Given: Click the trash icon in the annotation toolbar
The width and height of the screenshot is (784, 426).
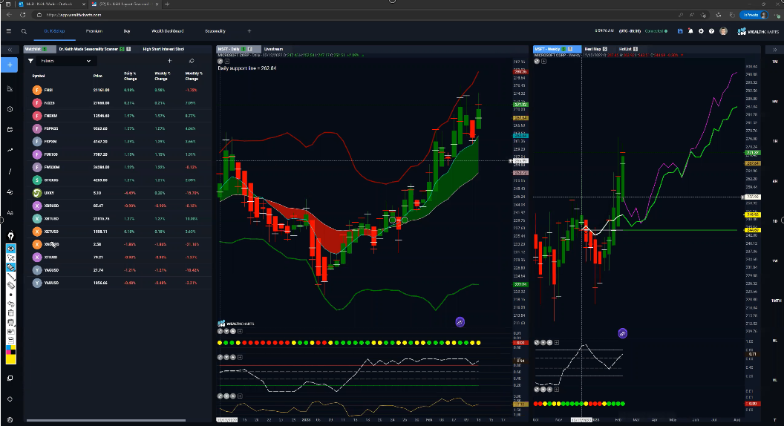Looking at the screenshot, I should point(10,313).
